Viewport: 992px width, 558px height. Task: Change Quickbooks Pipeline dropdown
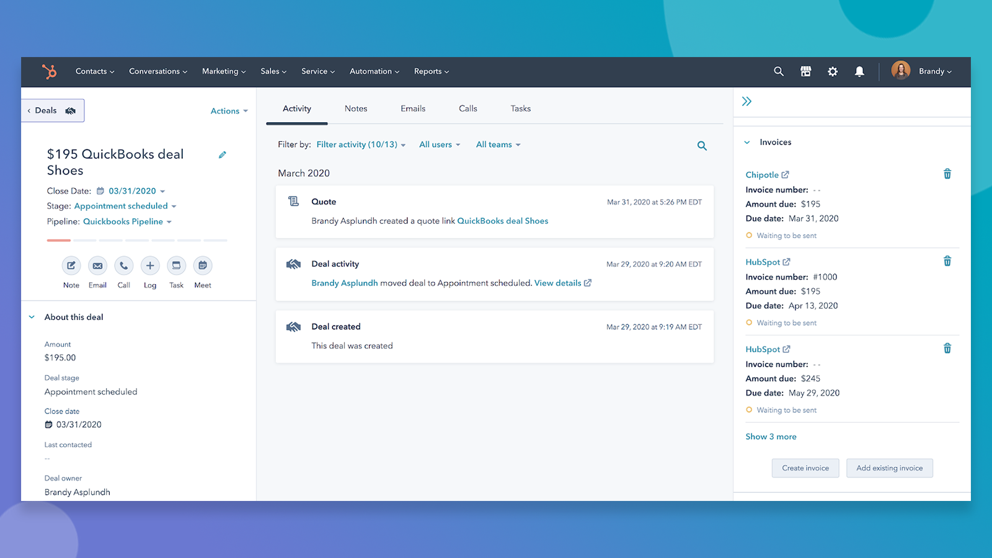pos(127,221)
